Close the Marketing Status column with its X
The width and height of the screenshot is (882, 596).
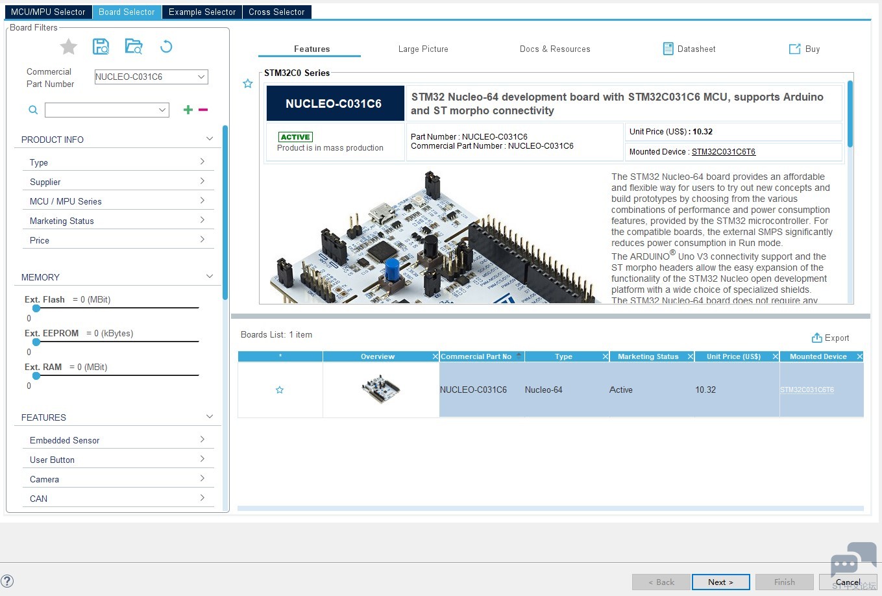691,356
